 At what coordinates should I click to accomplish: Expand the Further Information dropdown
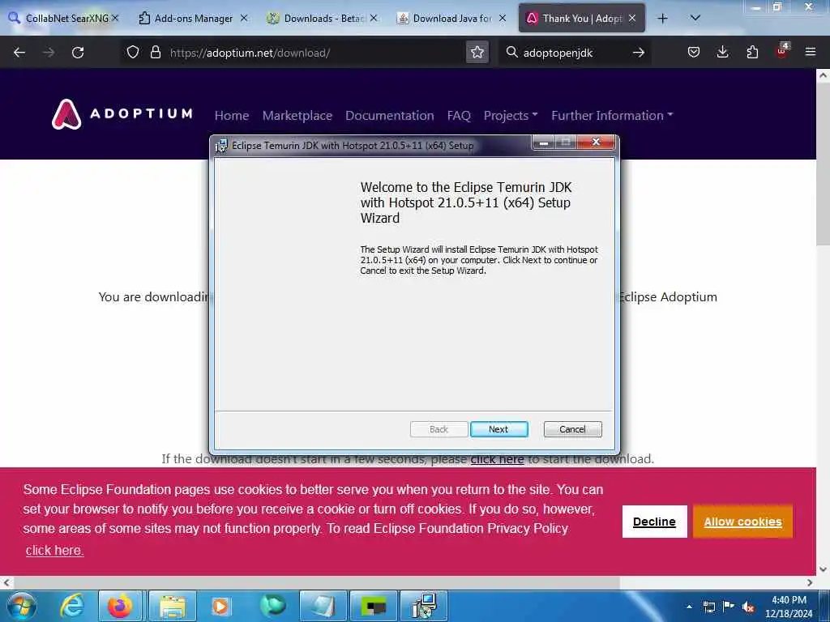pos(612,115)
